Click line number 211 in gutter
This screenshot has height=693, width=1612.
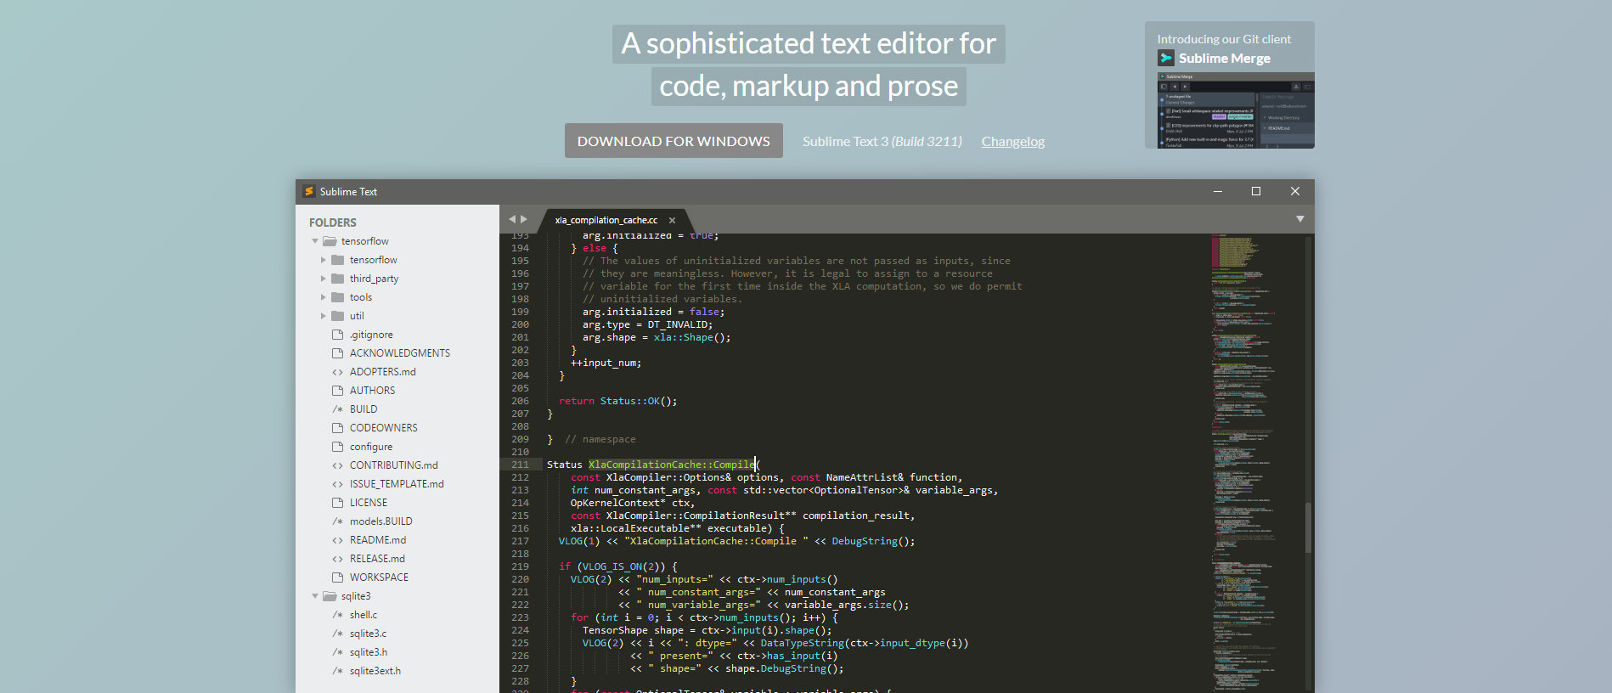pyautogui.click(x=520, y=465)
